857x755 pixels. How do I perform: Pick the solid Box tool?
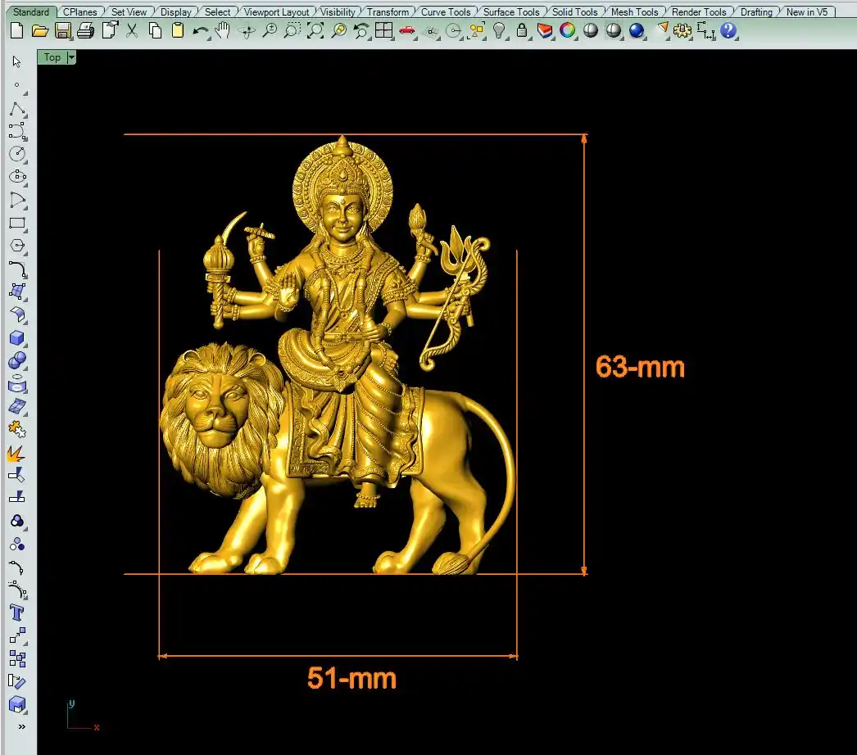tap(17, 337)
